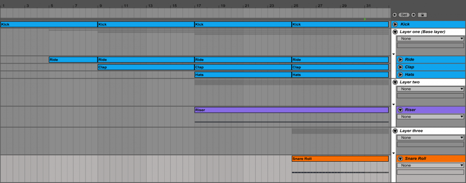Open the None dropdown under Snare Roll
Viewport: 466px width, 183px height.
[x=431, y=165]
